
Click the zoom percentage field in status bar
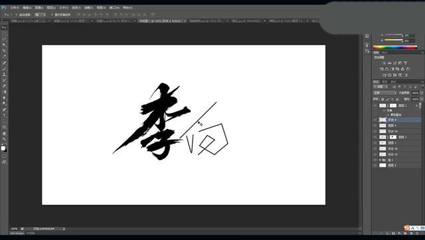[14, 229]
